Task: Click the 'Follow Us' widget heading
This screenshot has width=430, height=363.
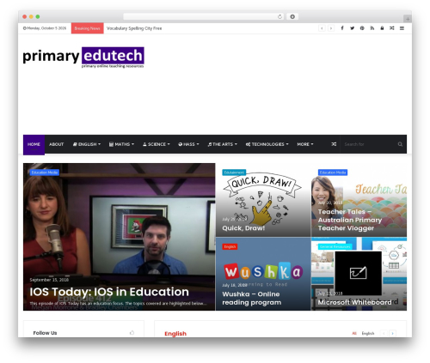Action: pos(45,333)
